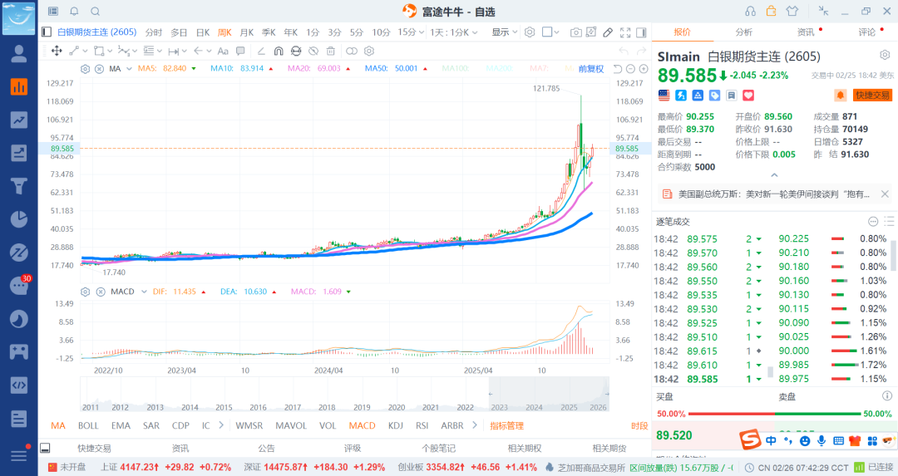
Task: Enable the magnet snap tool
Action: point(279,51)
